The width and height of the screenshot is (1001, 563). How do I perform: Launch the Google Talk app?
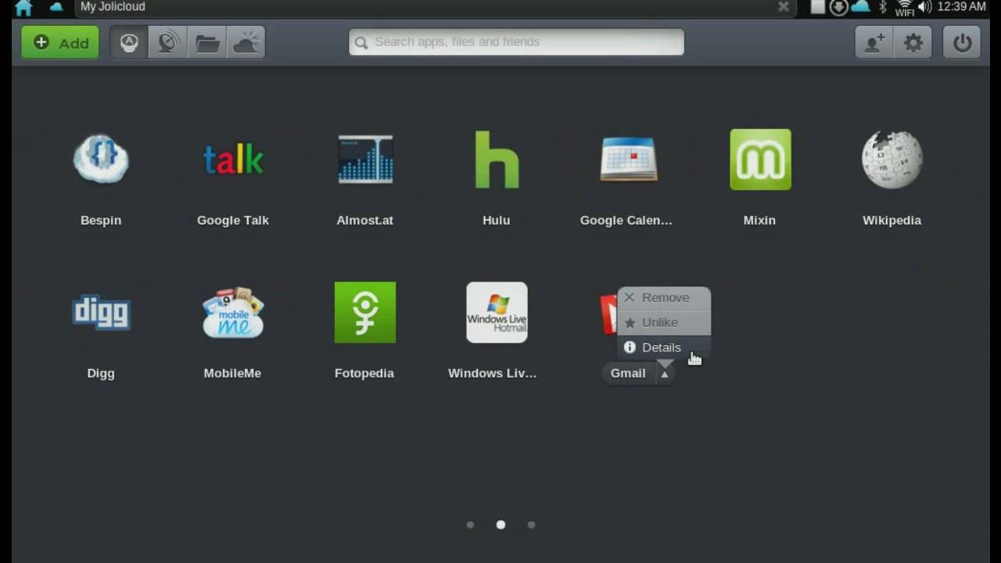click(x=233, y=160)
